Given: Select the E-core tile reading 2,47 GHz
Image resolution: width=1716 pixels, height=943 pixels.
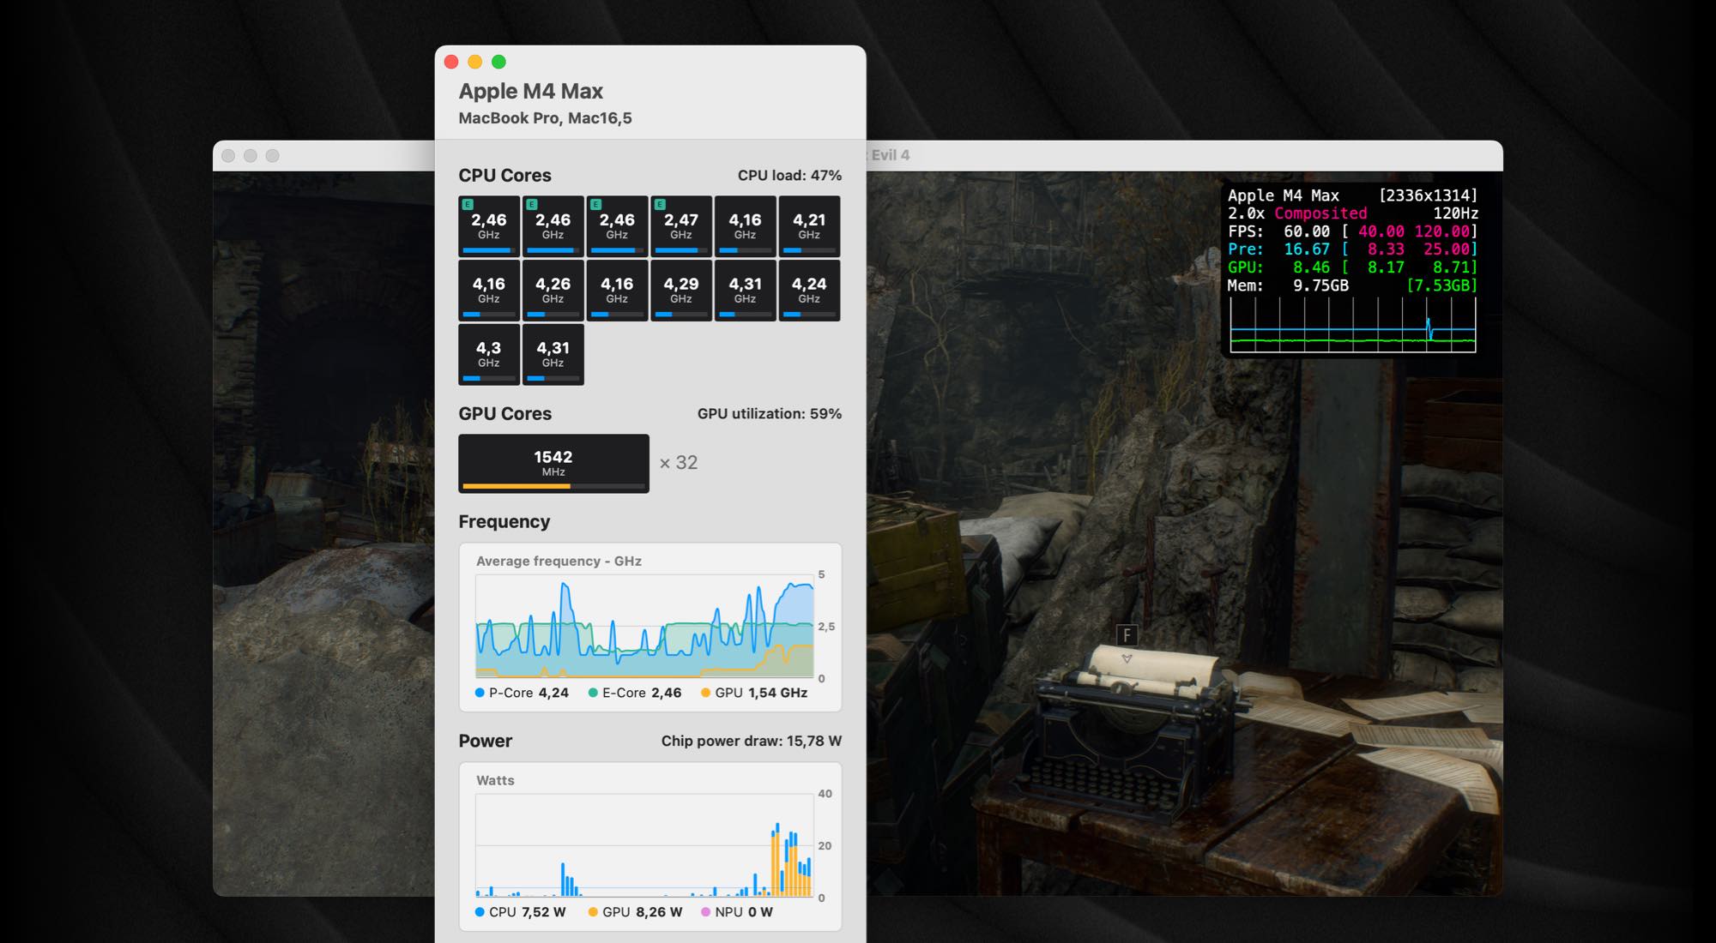Looking at the screenshot, I should pos(681,226).
